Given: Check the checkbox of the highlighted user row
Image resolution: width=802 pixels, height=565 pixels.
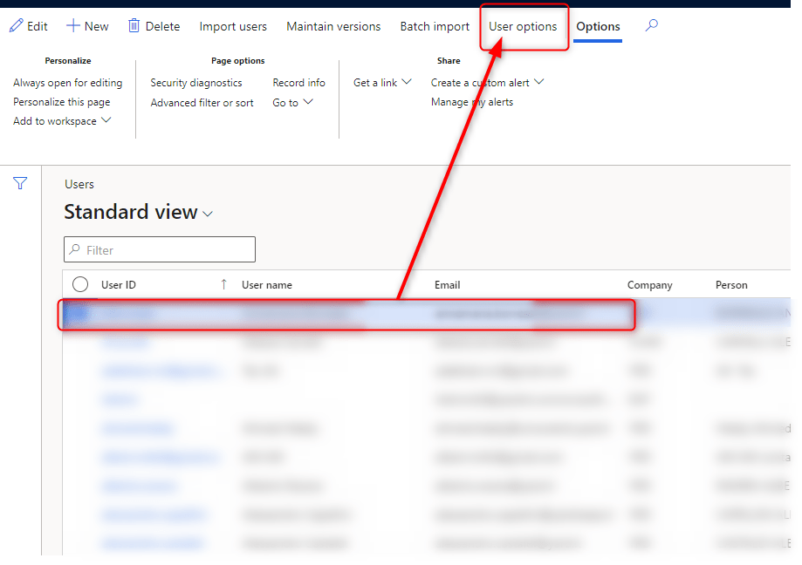Looking at the screenshot, I should 79,314.
